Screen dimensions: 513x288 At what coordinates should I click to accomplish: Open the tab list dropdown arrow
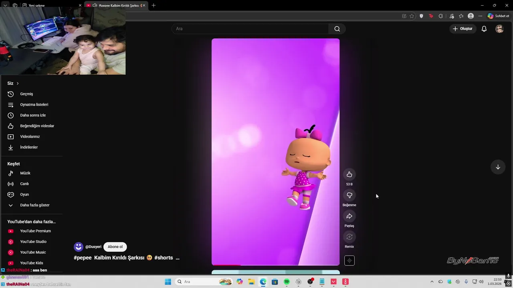tap(5, 5)
